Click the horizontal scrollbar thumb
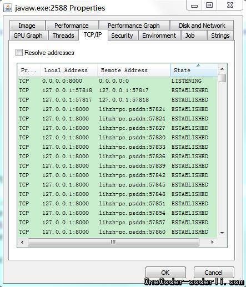Image resolution: width=246 pixels, height=287 pixels. click(113, 242)
